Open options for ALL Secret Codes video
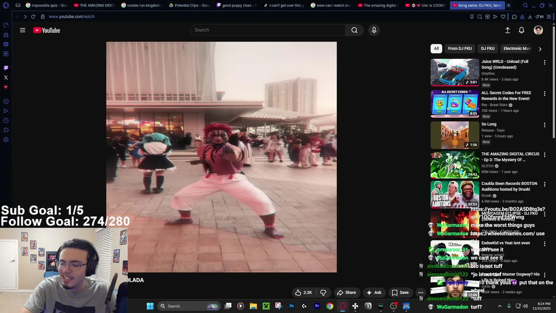The height and width of the screenshot is (313, 556). pyautogui.click(x=544, y=93)
